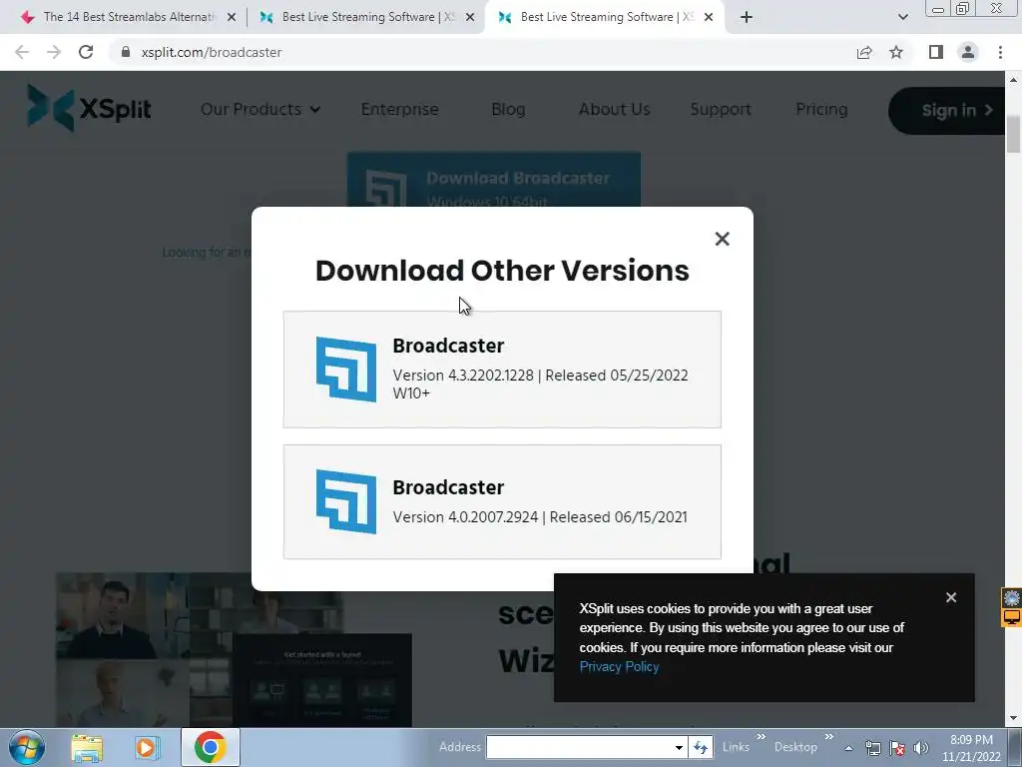Dismiss the XSplit cookie notice
Image resolution: width=1022 pixels, height=767 pixels.
click(951, 597)
